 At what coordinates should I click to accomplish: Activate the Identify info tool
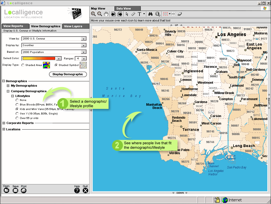coord(158,14)
